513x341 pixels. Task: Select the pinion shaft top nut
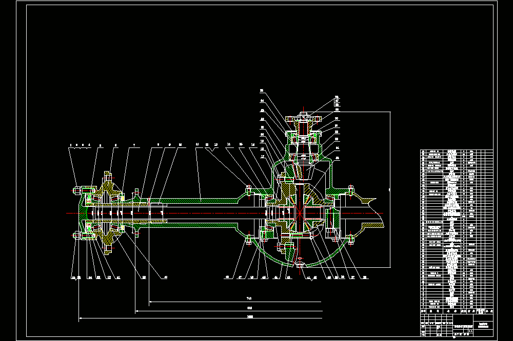(303, 115)
